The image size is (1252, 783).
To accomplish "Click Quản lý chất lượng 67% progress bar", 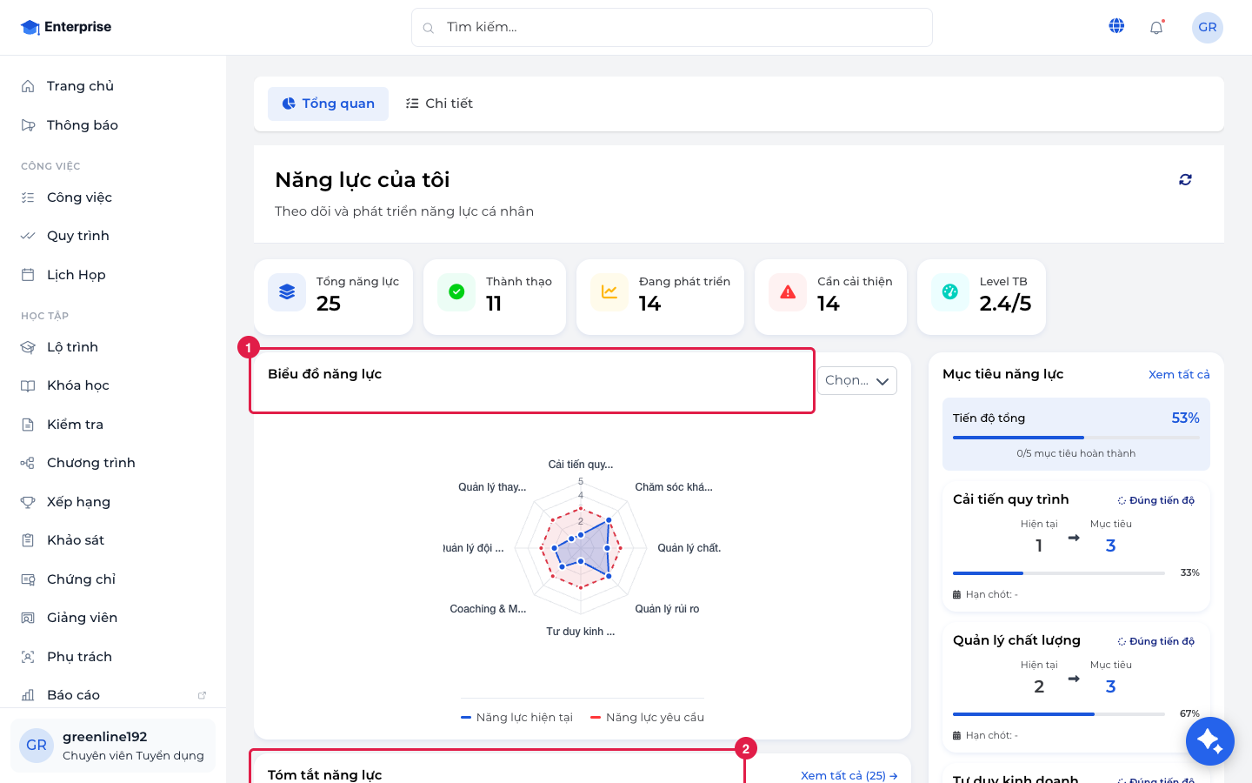I will (x=1059, y=714).
